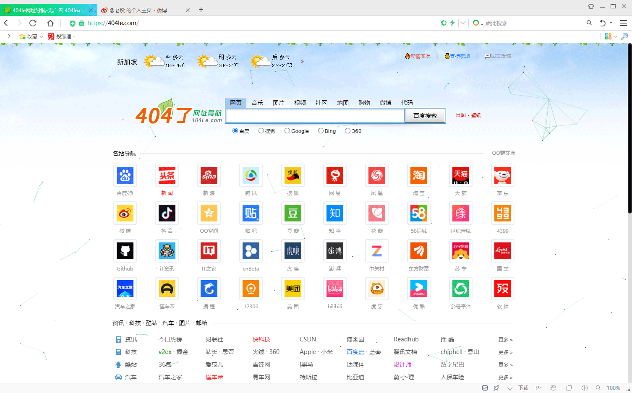Select the 搜狗 search engine radio

(x=261, y=131)
